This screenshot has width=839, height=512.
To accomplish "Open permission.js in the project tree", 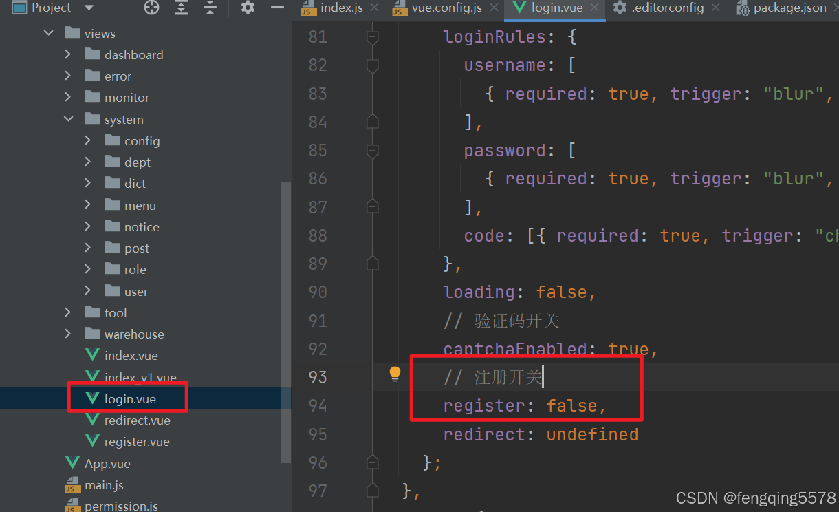I will tap(121, 506).
